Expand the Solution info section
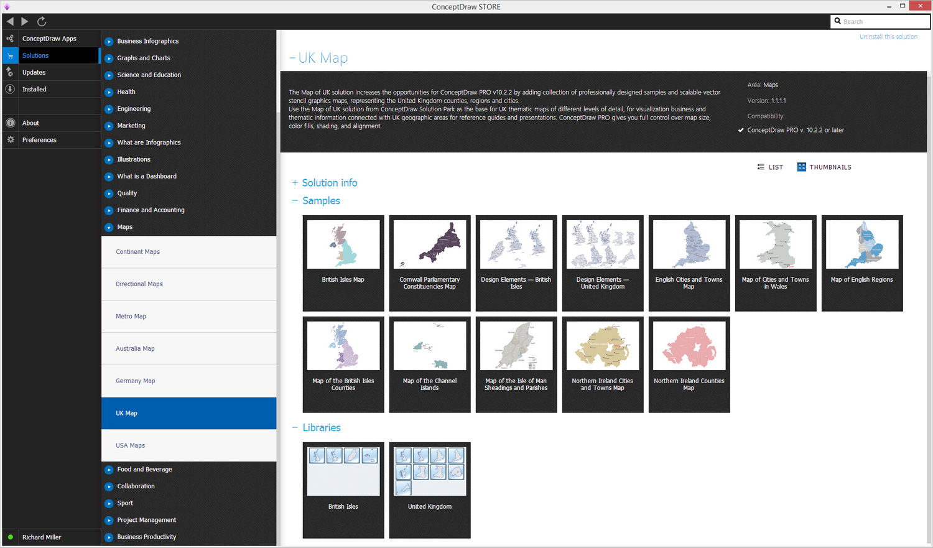This screenshot has width=933, height=548. coord(295,183)
